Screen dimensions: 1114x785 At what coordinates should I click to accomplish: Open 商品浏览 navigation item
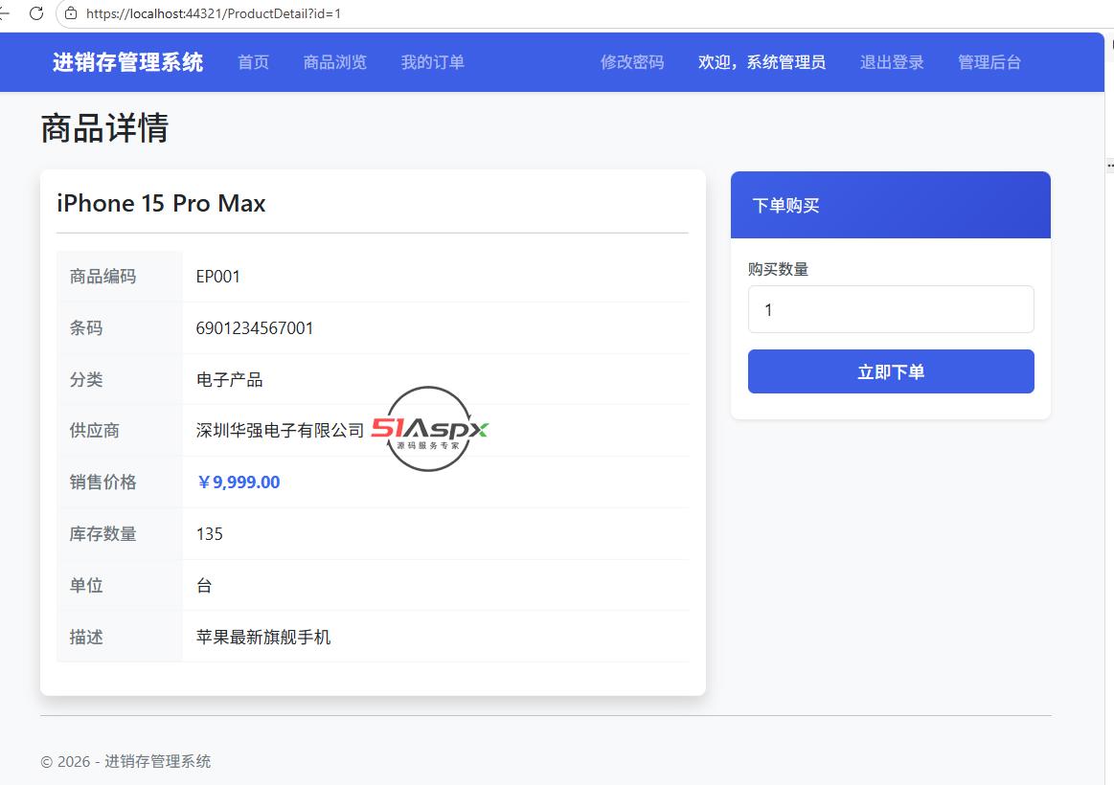(335, 62)
